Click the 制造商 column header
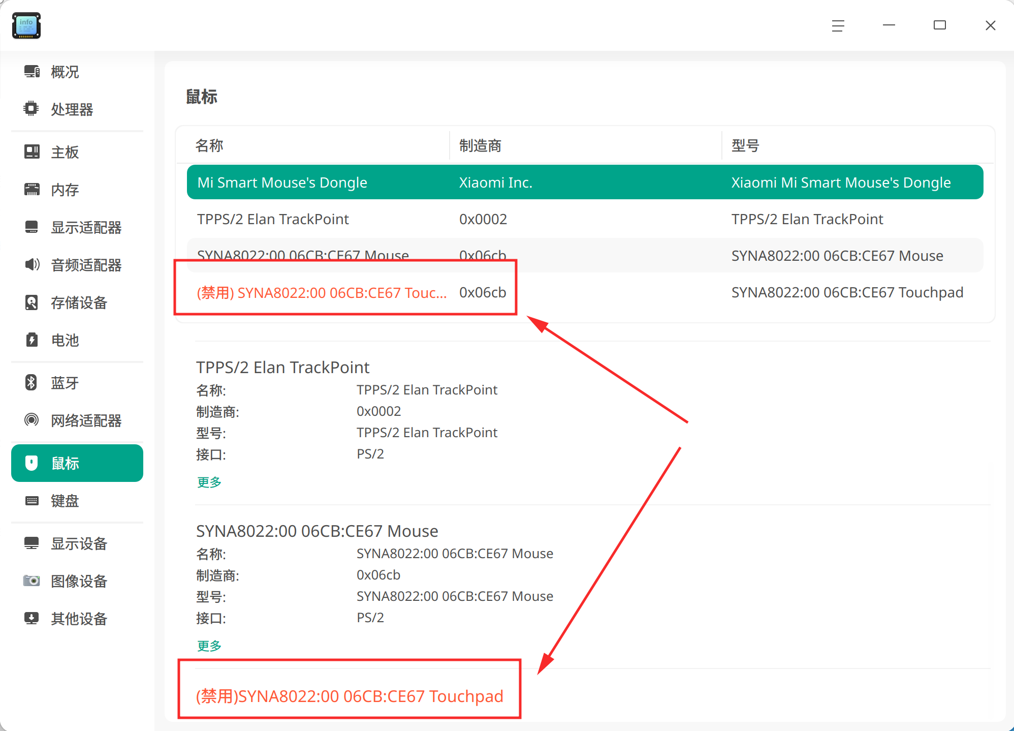The height and width of the screenshot is (731, 1014). (x=481, y=145)
